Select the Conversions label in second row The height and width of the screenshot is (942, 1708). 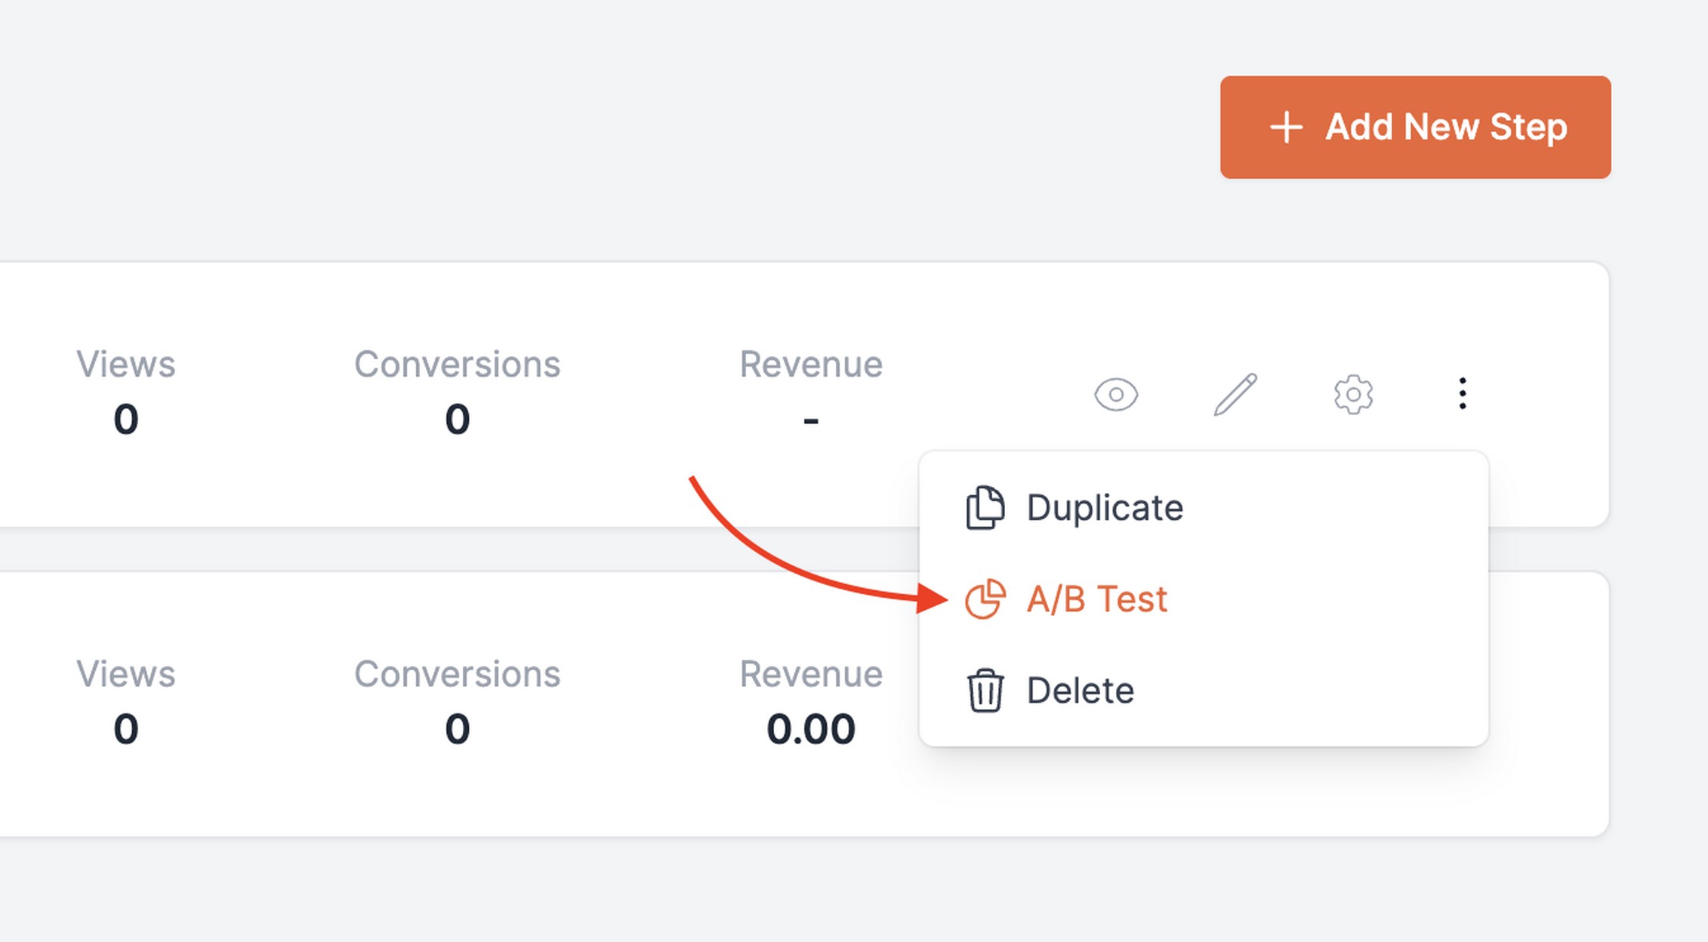(457, 674)
